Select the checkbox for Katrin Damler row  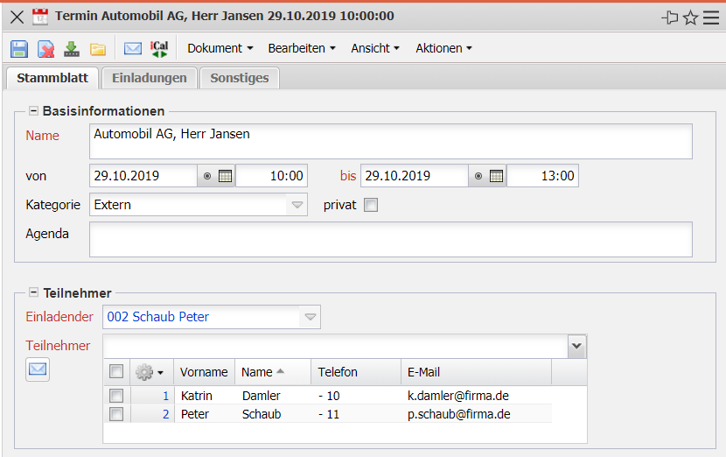(116, 397)
